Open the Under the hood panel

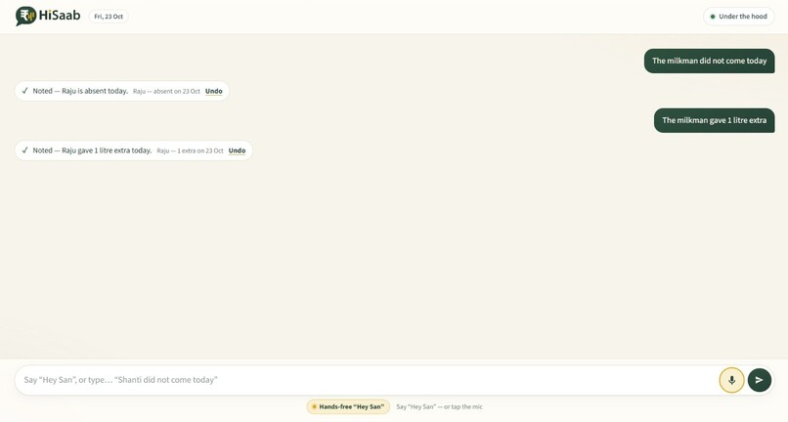[739, 16]
